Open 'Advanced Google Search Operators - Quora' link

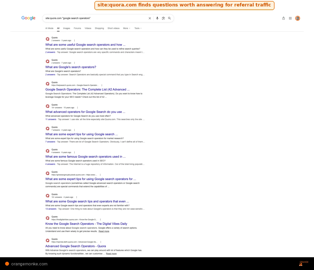point(76,246)
